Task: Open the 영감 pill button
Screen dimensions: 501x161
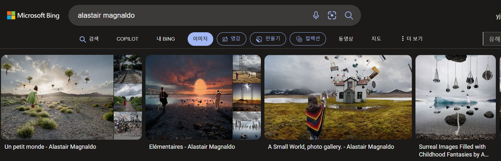Action: pos(231,39)
